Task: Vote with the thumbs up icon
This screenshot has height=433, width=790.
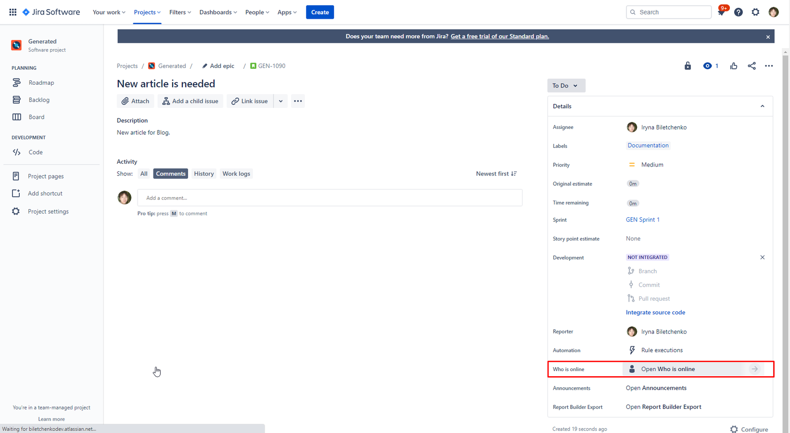Action: 734,66
